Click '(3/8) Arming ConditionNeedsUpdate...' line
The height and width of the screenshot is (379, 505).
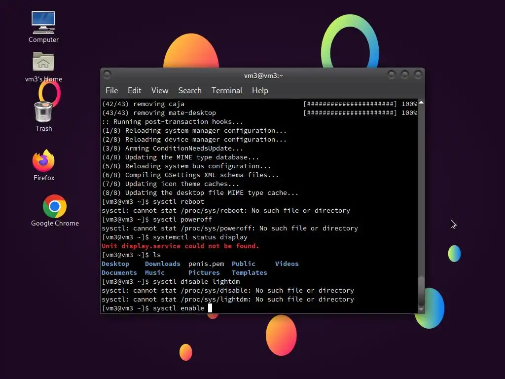click(x=173, y=149)
